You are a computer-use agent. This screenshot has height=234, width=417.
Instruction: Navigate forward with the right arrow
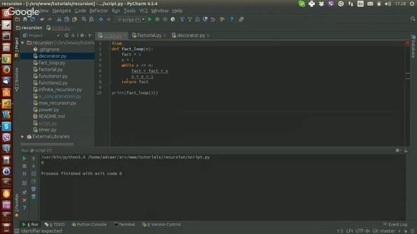tap(109, 19)
